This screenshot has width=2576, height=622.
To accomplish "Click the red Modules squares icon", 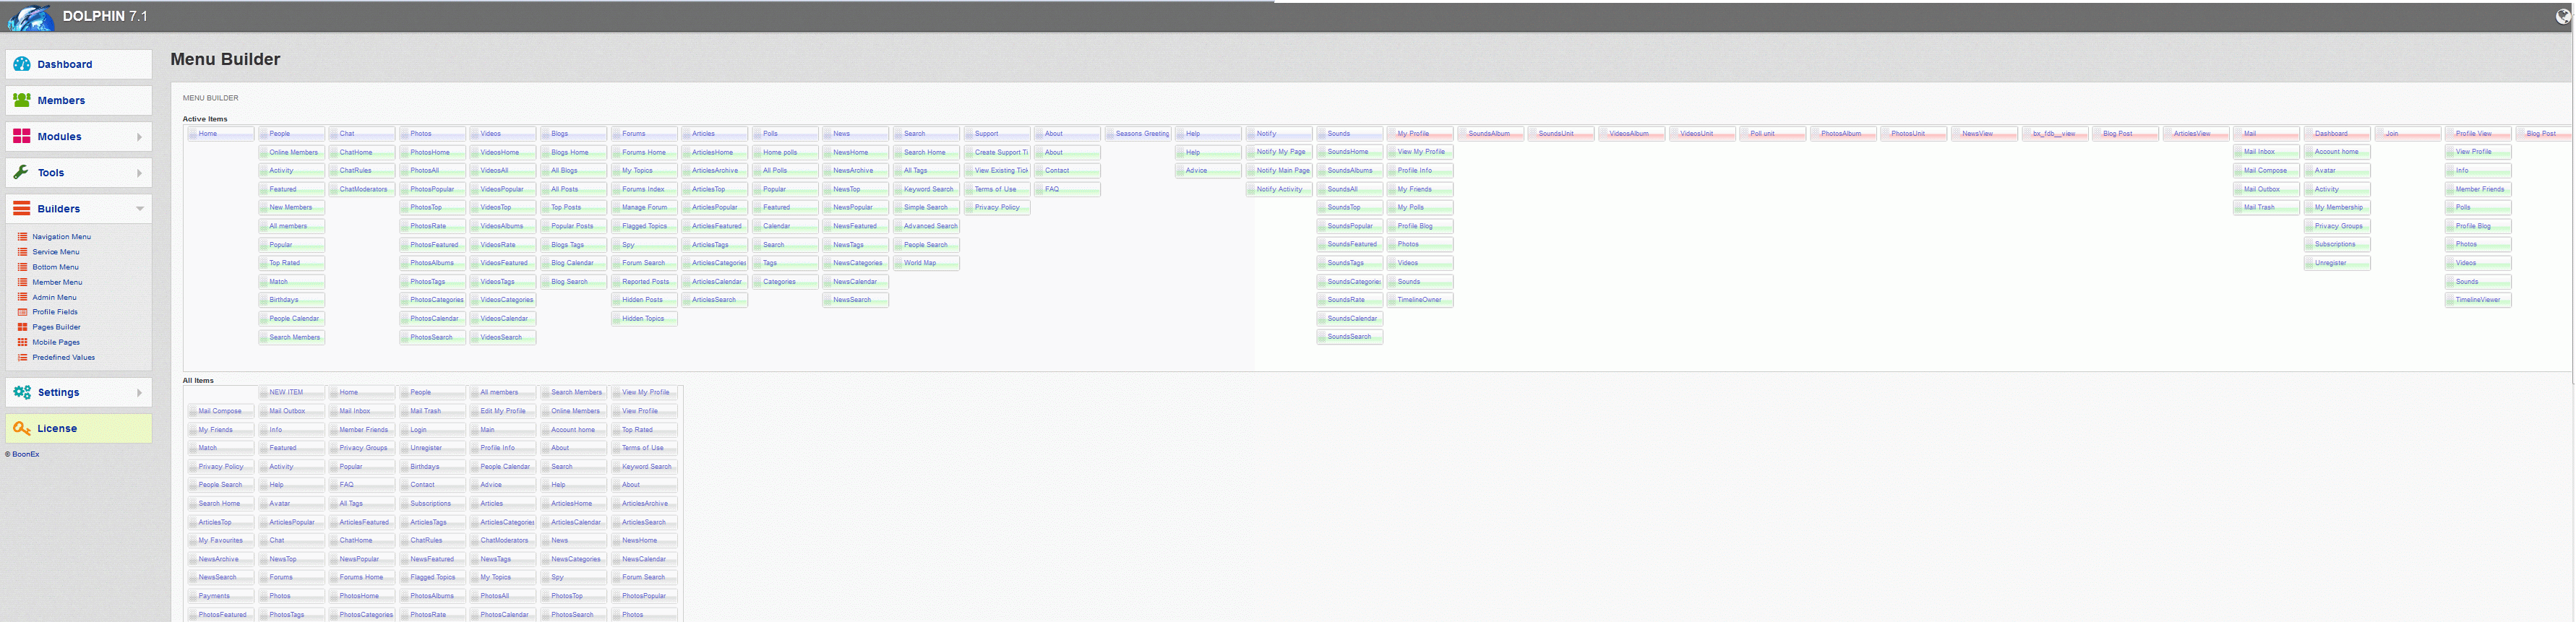I will tap(22, 136).
